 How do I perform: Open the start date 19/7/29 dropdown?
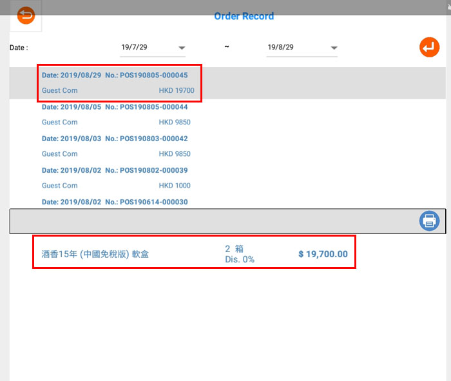tap(153, 48)
